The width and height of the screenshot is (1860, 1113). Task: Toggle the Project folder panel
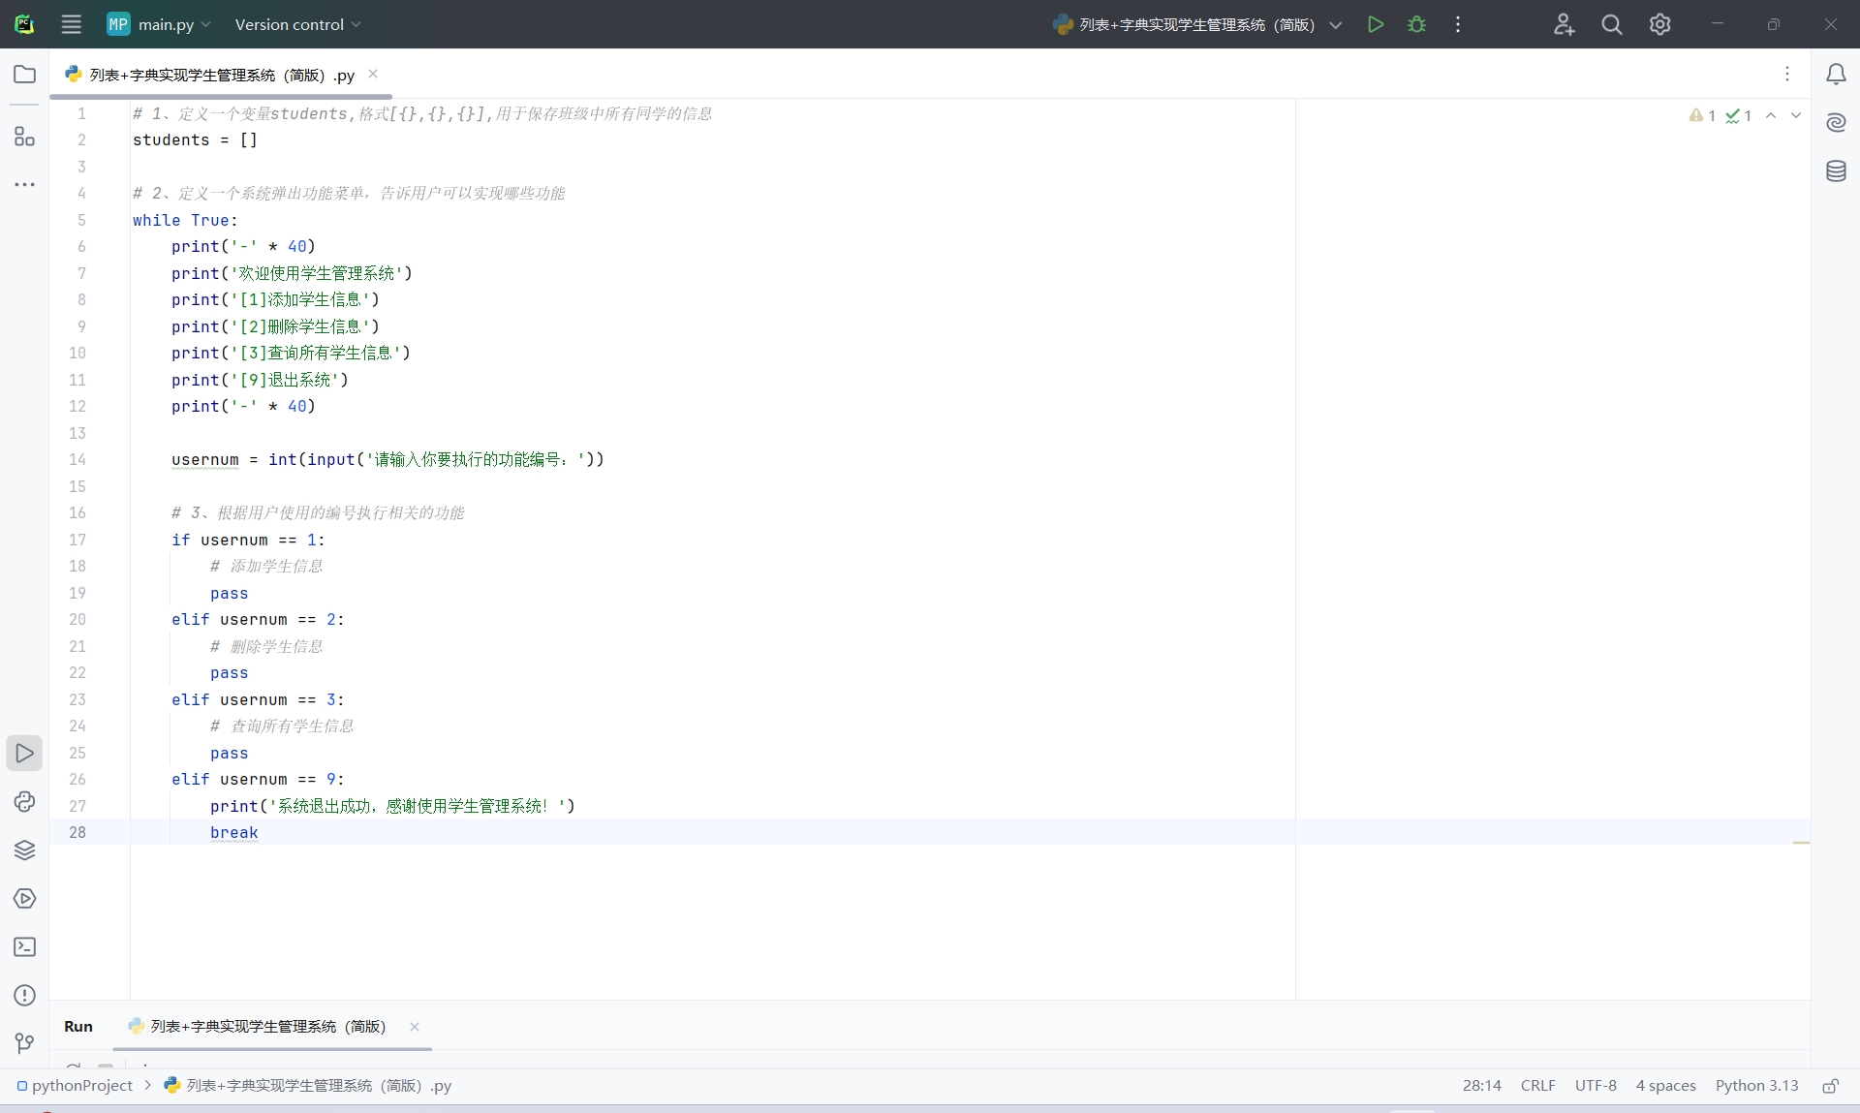pyautogui.click(x=25, y=75)
